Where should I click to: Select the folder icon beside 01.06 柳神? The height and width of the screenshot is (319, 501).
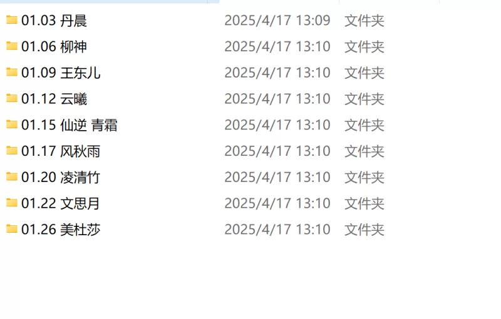(x=12, y=46)
